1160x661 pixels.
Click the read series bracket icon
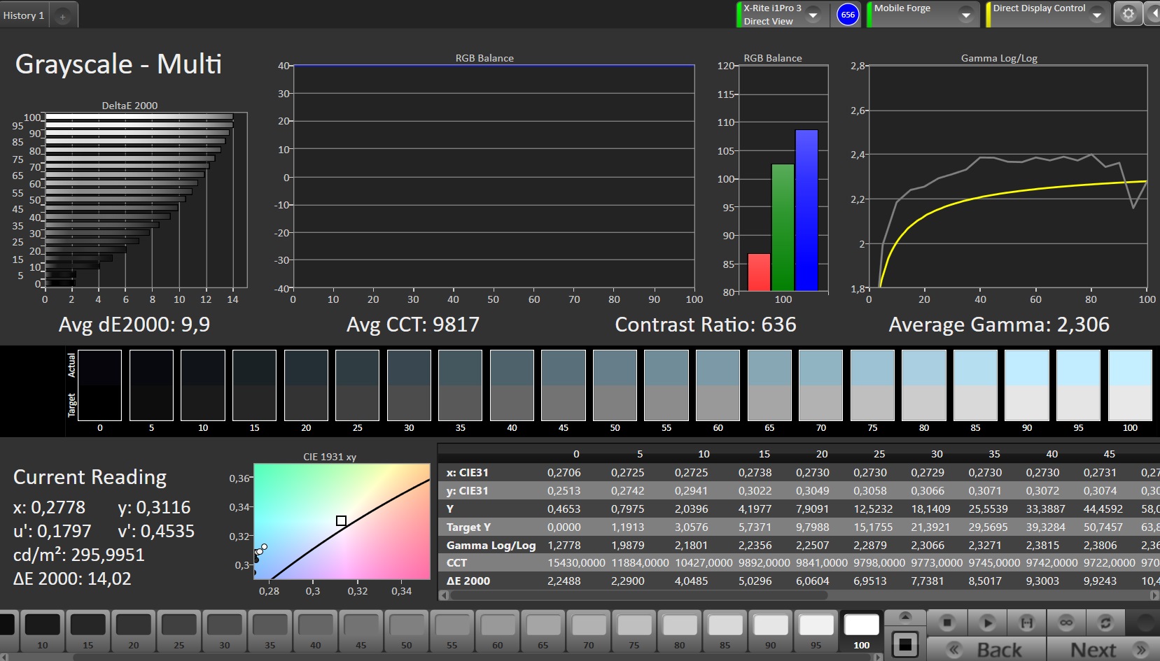click(1026, 622)
